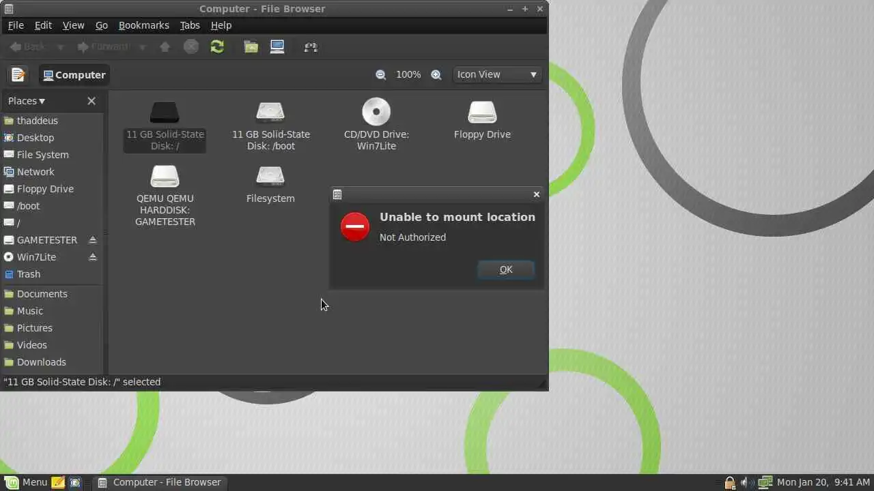Open the Go menu
Image resolution: width=874 pixels, height=491 pixels.
(x=101, y=25)
